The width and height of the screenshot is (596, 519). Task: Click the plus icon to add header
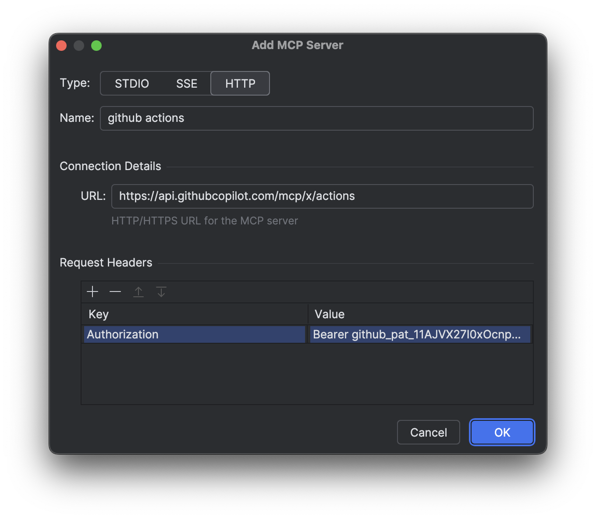[x=92, y=292]
